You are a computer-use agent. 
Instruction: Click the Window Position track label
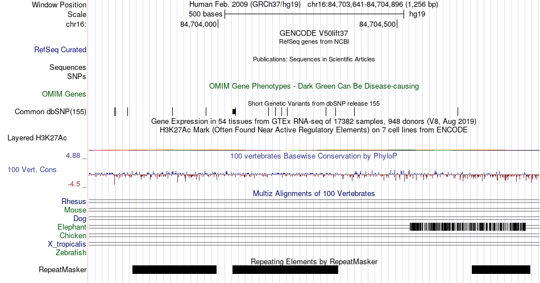[59, 5]
